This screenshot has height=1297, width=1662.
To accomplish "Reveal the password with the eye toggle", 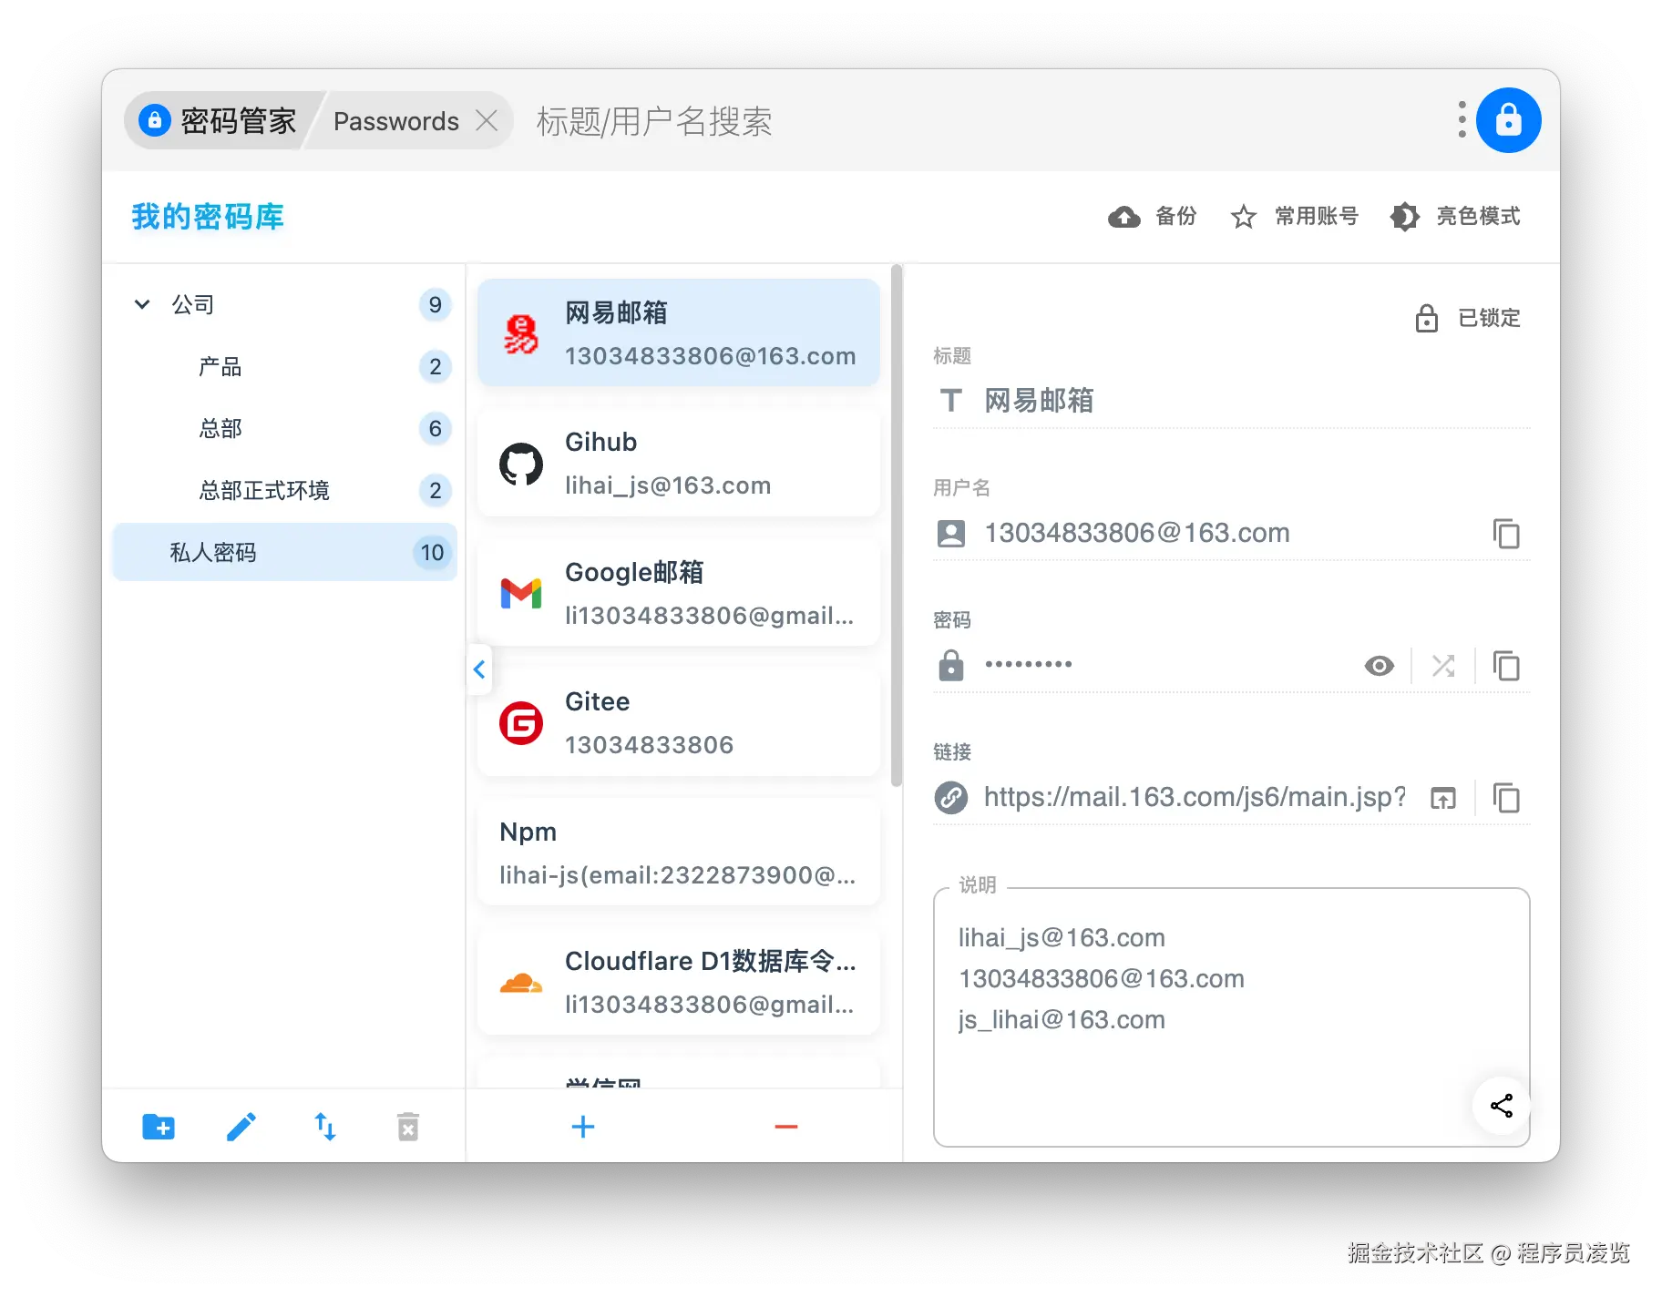I will [1379, 666].
